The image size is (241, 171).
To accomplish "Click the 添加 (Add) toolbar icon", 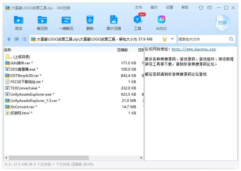I will [x=18, y=20].
